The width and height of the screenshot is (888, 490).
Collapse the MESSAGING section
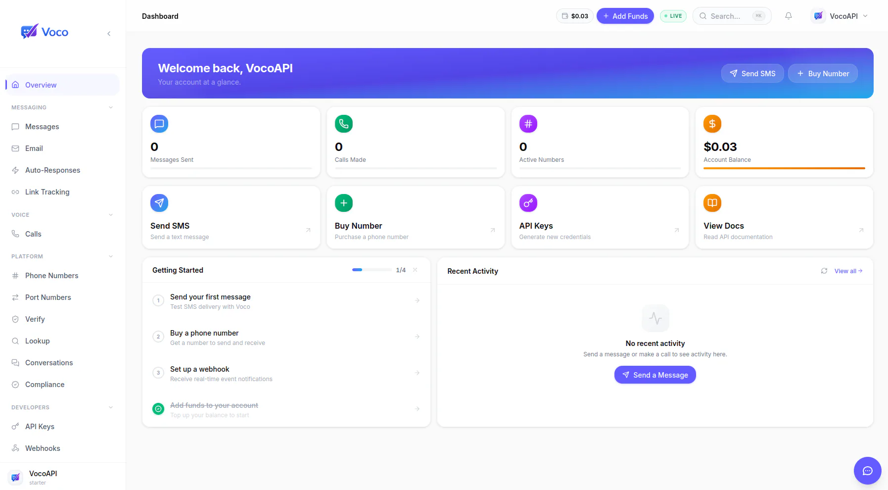click(111, 107)
